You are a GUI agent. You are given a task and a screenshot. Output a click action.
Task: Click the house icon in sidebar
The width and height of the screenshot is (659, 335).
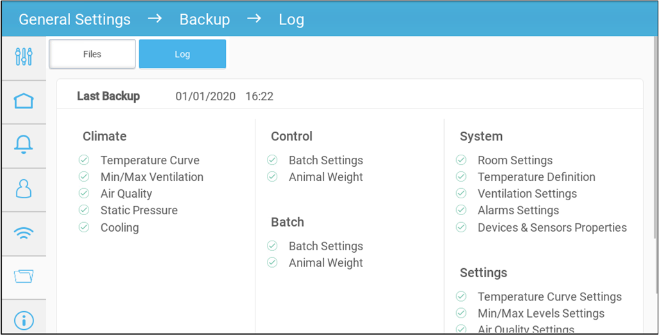(24, 101)
